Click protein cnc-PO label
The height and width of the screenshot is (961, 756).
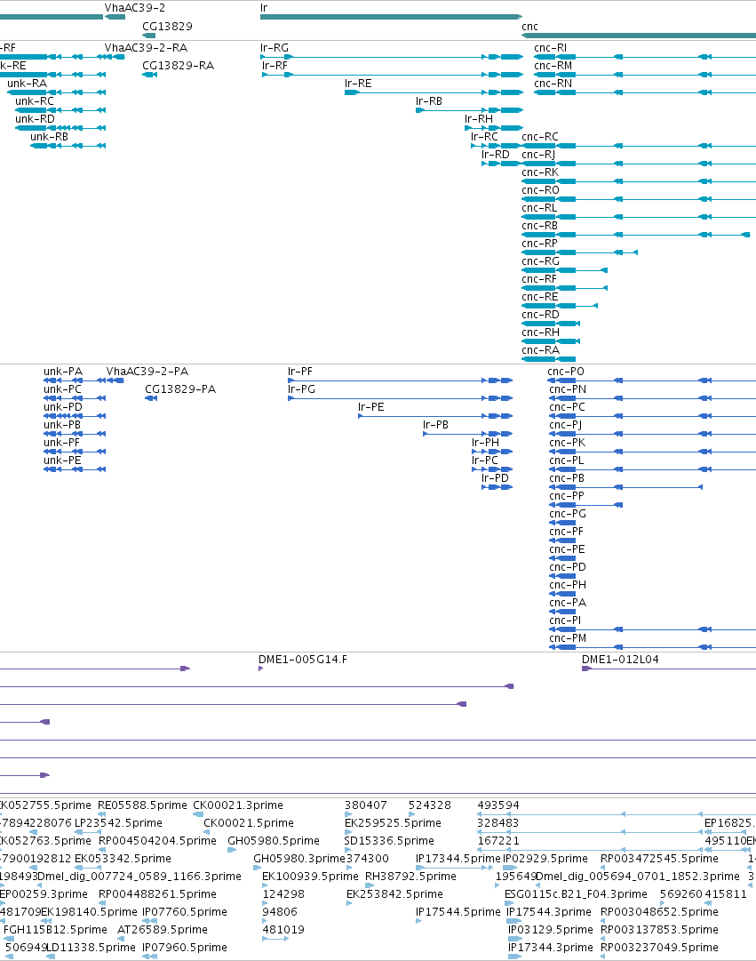click(x=566, y=372)
